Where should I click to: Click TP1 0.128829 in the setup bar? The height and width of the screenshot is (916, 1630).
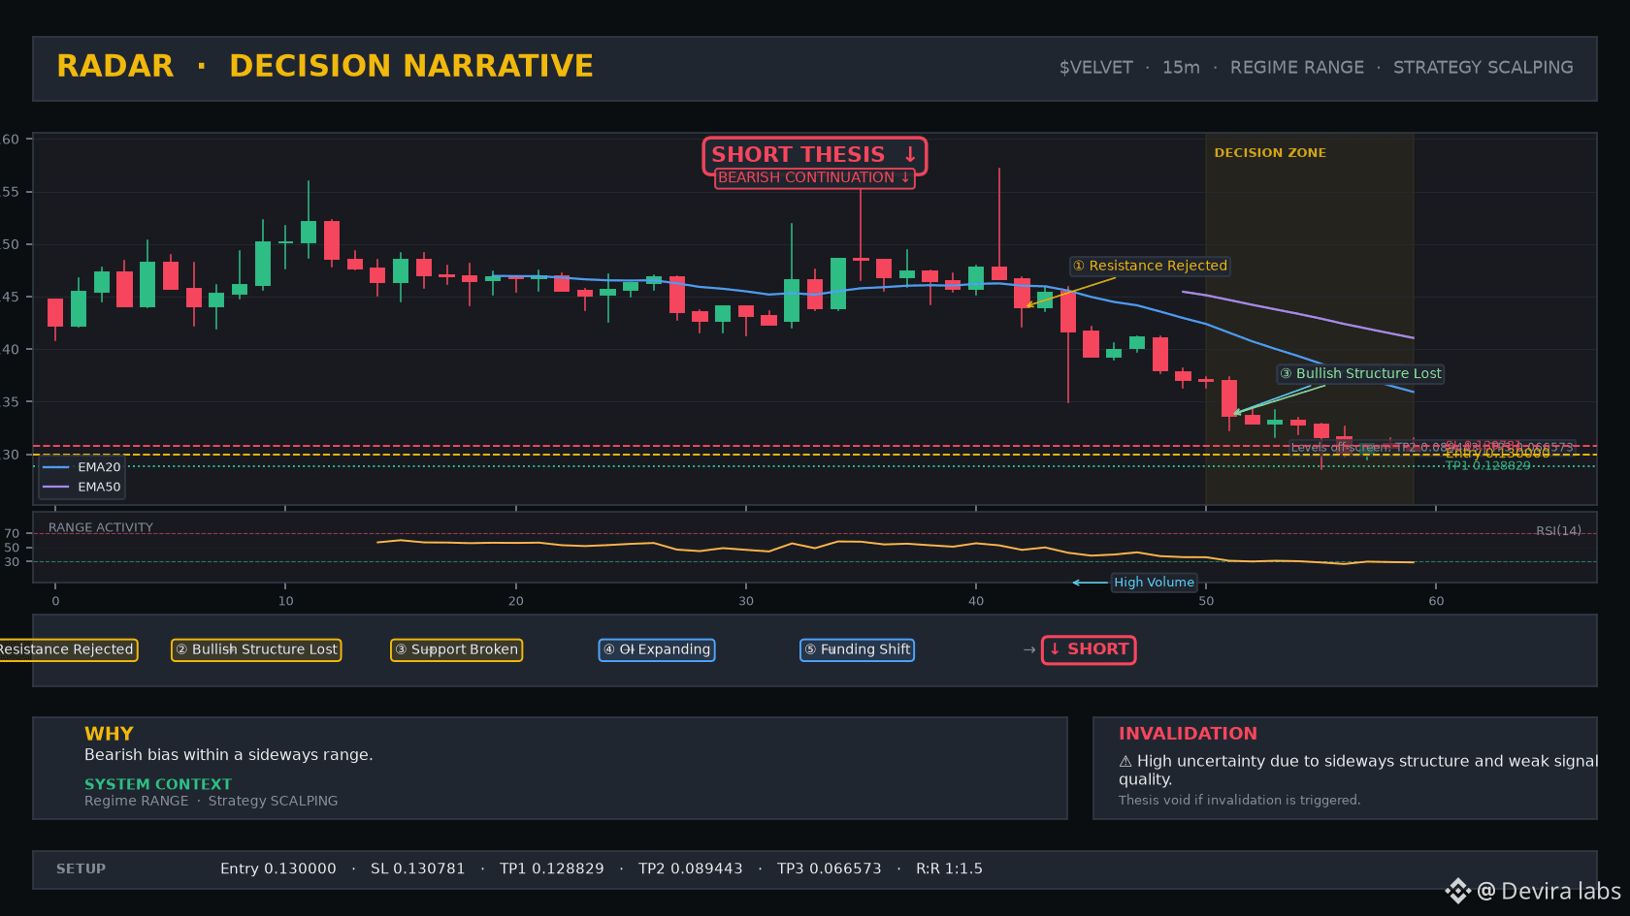coord(552,869)
